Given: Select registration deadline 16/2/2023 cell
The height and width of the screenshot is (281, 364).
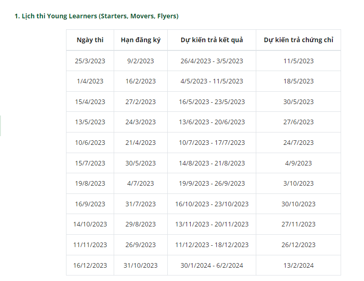Looking at the screenshot, I should pyautogui.click(x=140, y=81).
